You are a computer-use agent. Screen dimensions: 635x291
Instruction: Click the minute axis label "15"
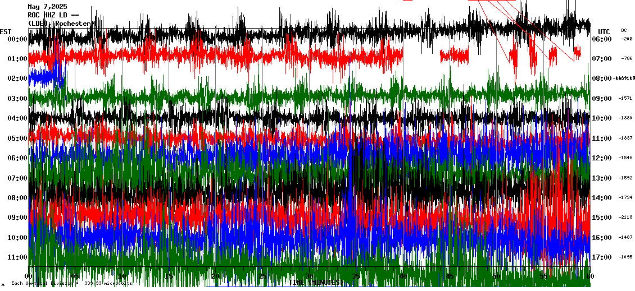[x=169, y=276]
